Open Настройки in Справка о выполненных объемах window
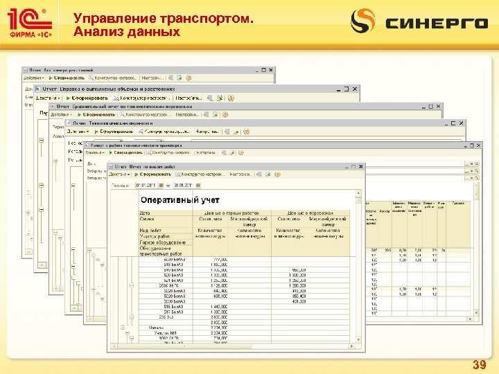The height and width of the screenshot is (374, 499). click(189, 98)
